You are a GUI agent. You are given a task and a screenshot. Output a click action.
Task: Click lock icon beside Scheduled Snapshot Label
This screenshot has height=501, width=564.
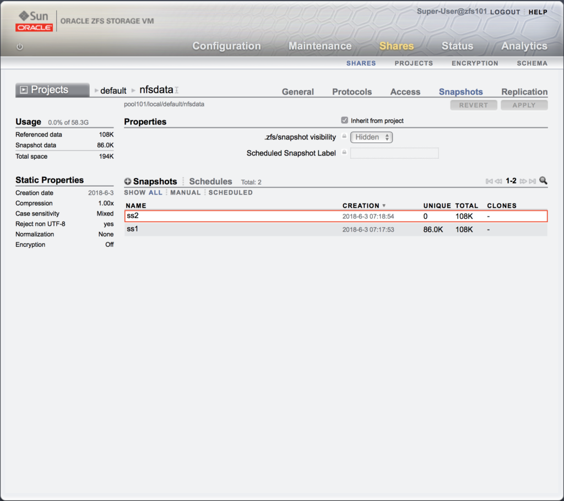point(344,152)
